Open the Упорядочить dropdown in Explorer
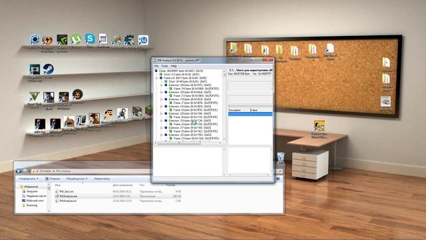 [x=29, y=179]
